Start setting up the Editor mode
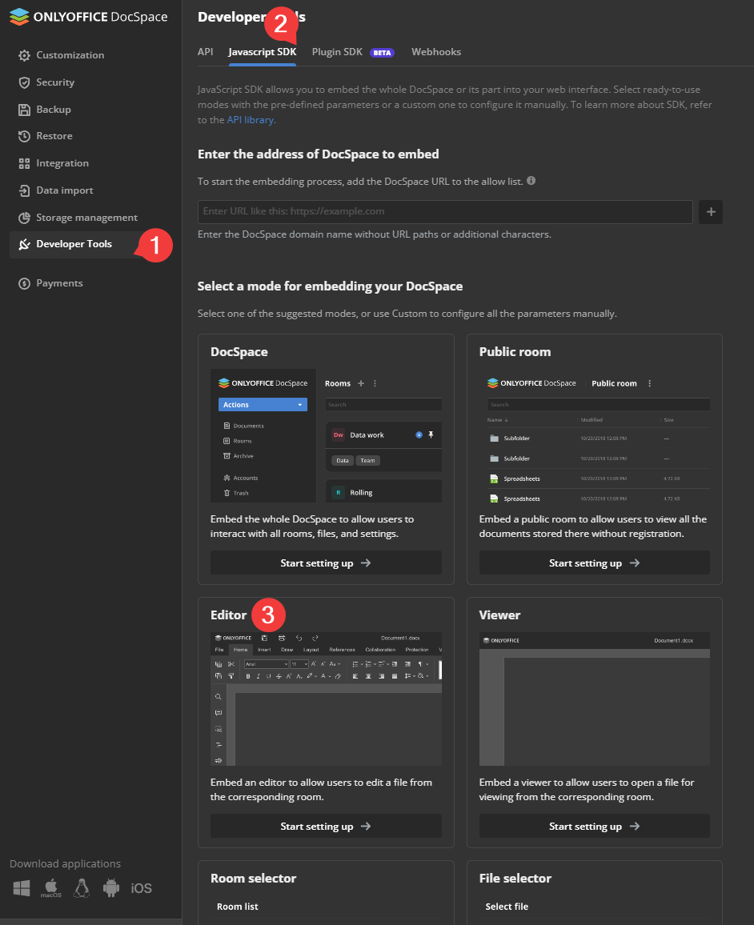 coord(326,826)
